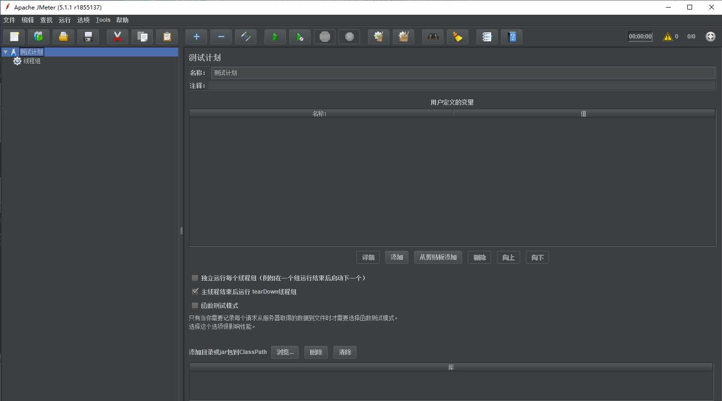
Task: Click the Copy icon in toolbar
Action: tap(142, 37)
